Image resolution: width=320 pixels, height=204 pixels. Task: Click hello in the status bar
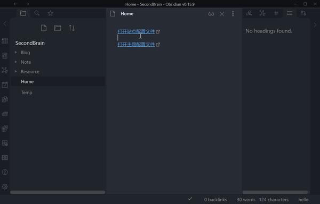point(303,200)
